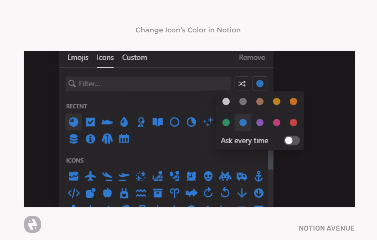Choose the counterclockwise rotate arrow icon
The width and height of the screenshot is (377, 240).
click(225, 193)
